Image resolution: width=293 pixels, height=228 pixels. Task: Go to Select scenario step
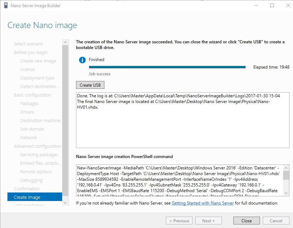pyautogui.click(x=28, y=44)
